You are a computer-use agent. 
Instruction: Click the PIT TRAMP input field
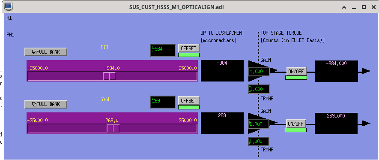(x=259, y=89)
